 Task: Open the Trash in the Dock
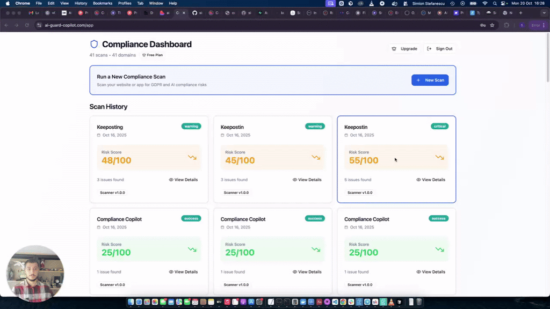tap(419, 302)
